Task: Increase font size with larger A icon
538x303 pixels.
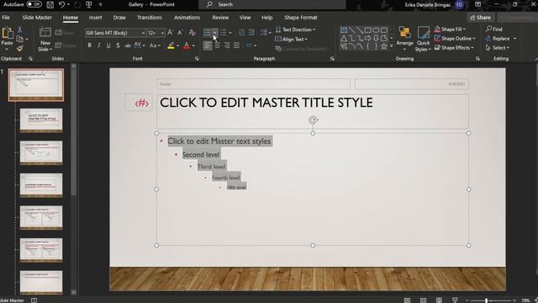Action: (170, 33)
